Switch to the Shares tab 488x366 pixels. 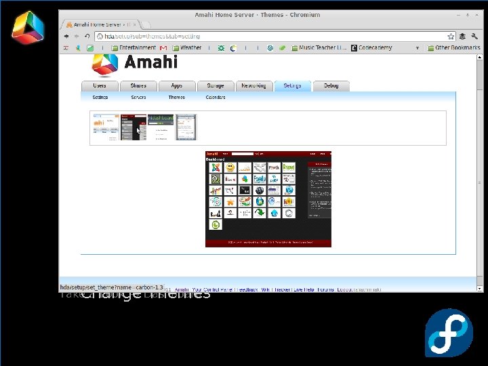138,85
